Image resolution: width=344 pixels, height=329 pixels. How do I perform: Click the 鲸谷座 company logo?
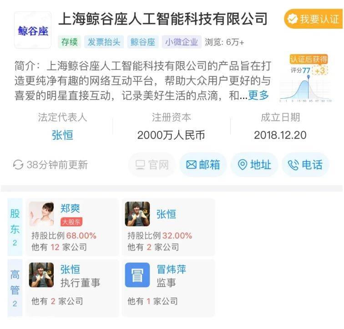[33, 30]
